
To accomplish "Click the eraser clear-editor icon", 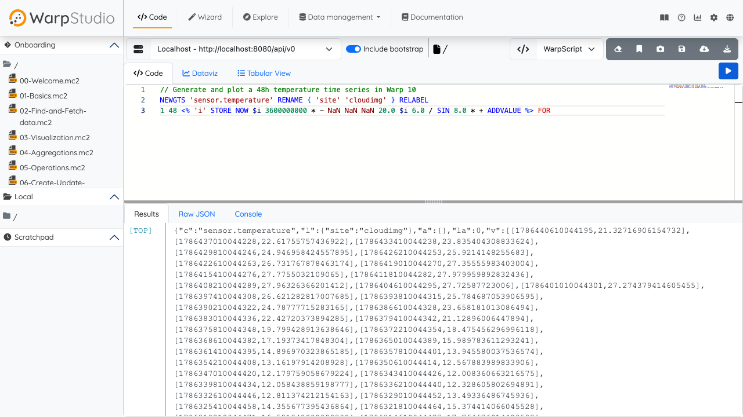I will 618,49.
